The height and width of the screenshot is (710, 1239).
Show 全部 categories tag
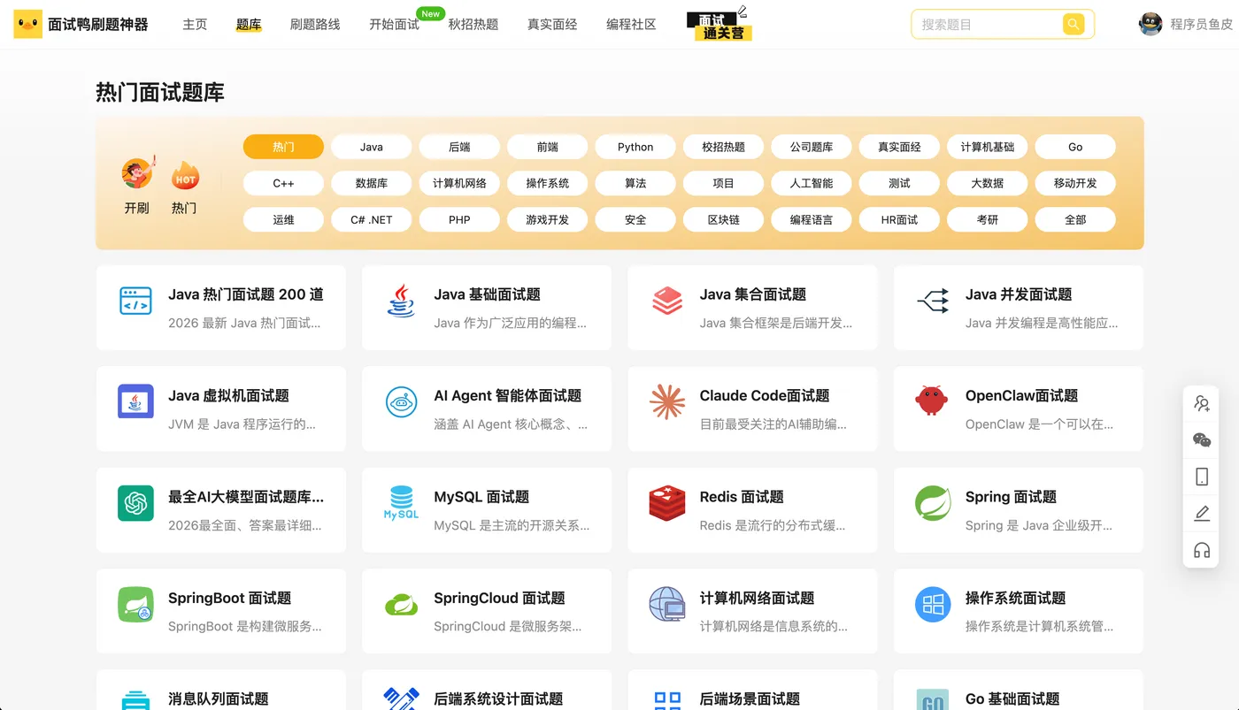pos(1075,219)
